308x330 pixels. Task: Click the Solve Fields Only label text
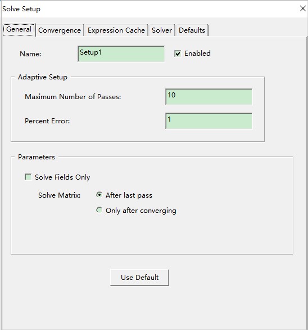62,177
